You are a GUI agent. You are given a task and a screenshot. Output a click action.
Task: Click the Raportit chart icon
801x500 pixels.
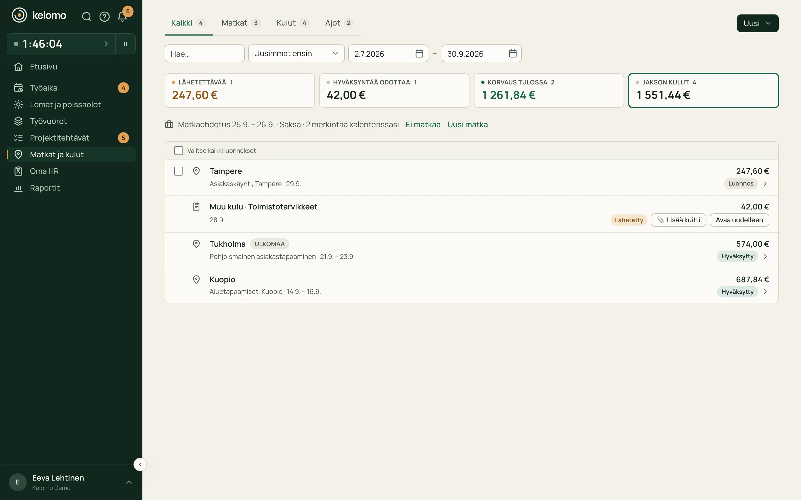coord(19,188)
